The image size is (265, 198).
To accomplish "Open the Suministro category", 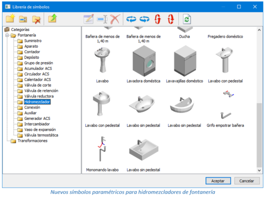I will click(33, 41).
